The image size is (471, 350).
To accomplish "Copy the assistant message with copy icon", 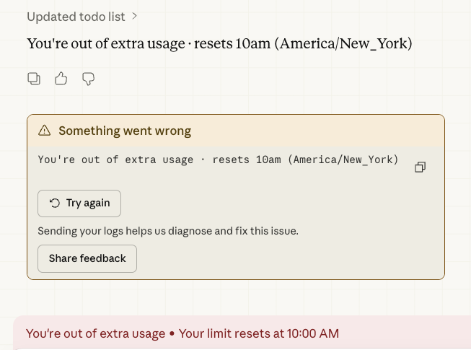I will (34, 79).
